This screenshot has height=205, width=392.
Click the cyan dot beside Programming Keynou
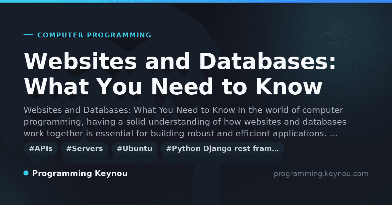click(26, 173)
